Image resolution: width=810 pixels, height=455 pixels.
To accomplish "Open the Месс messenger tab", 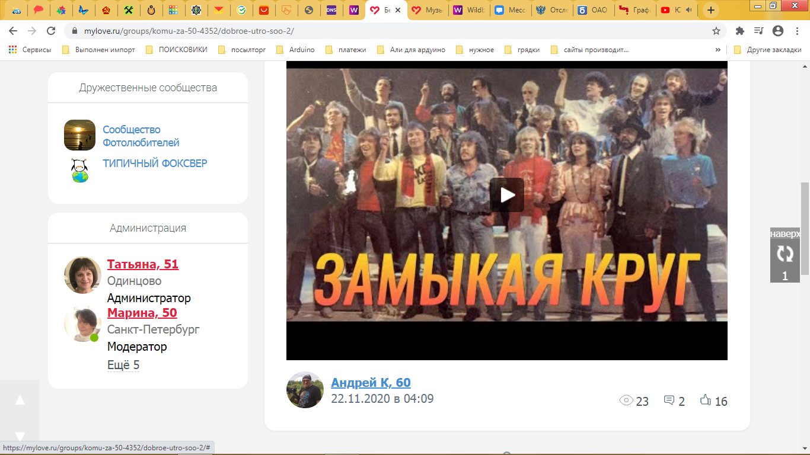I will point(510,10).
